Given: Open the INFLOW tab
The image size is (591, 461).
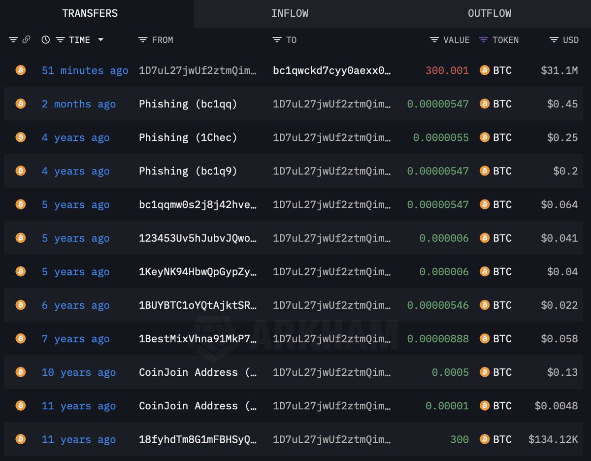Looking at the screenshot, I should (290, 13).
